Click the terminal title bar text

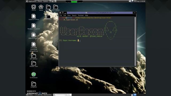(101, 13)
